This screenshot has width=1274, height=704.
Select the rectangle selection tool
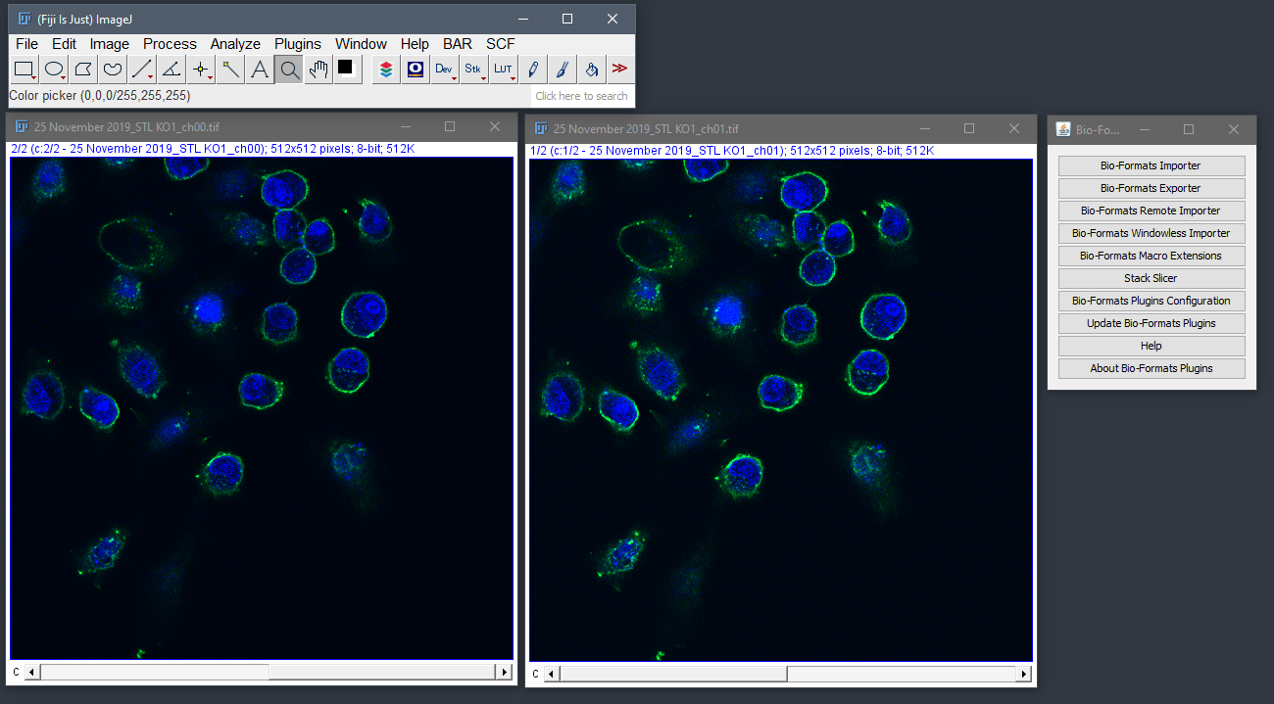pos(24,69)
